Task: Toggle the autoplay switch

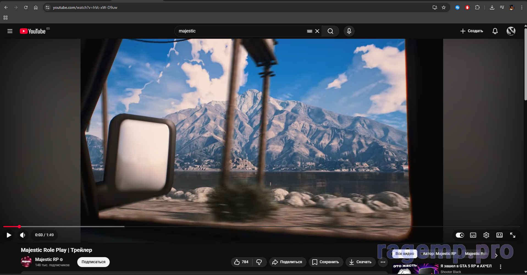Action: click(x=460, y=235)
